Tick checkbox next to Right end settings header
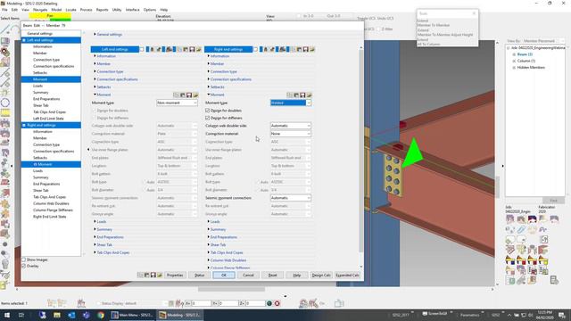Screen dimensions: 571x321 255,49
